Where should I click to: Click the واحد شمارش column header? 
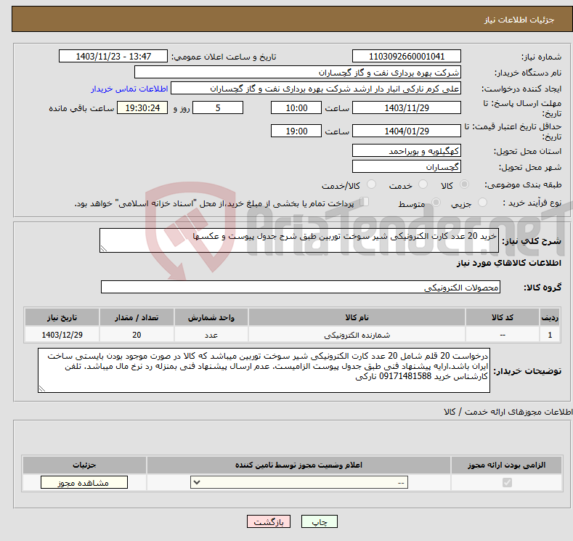click(x=211, y=317)
